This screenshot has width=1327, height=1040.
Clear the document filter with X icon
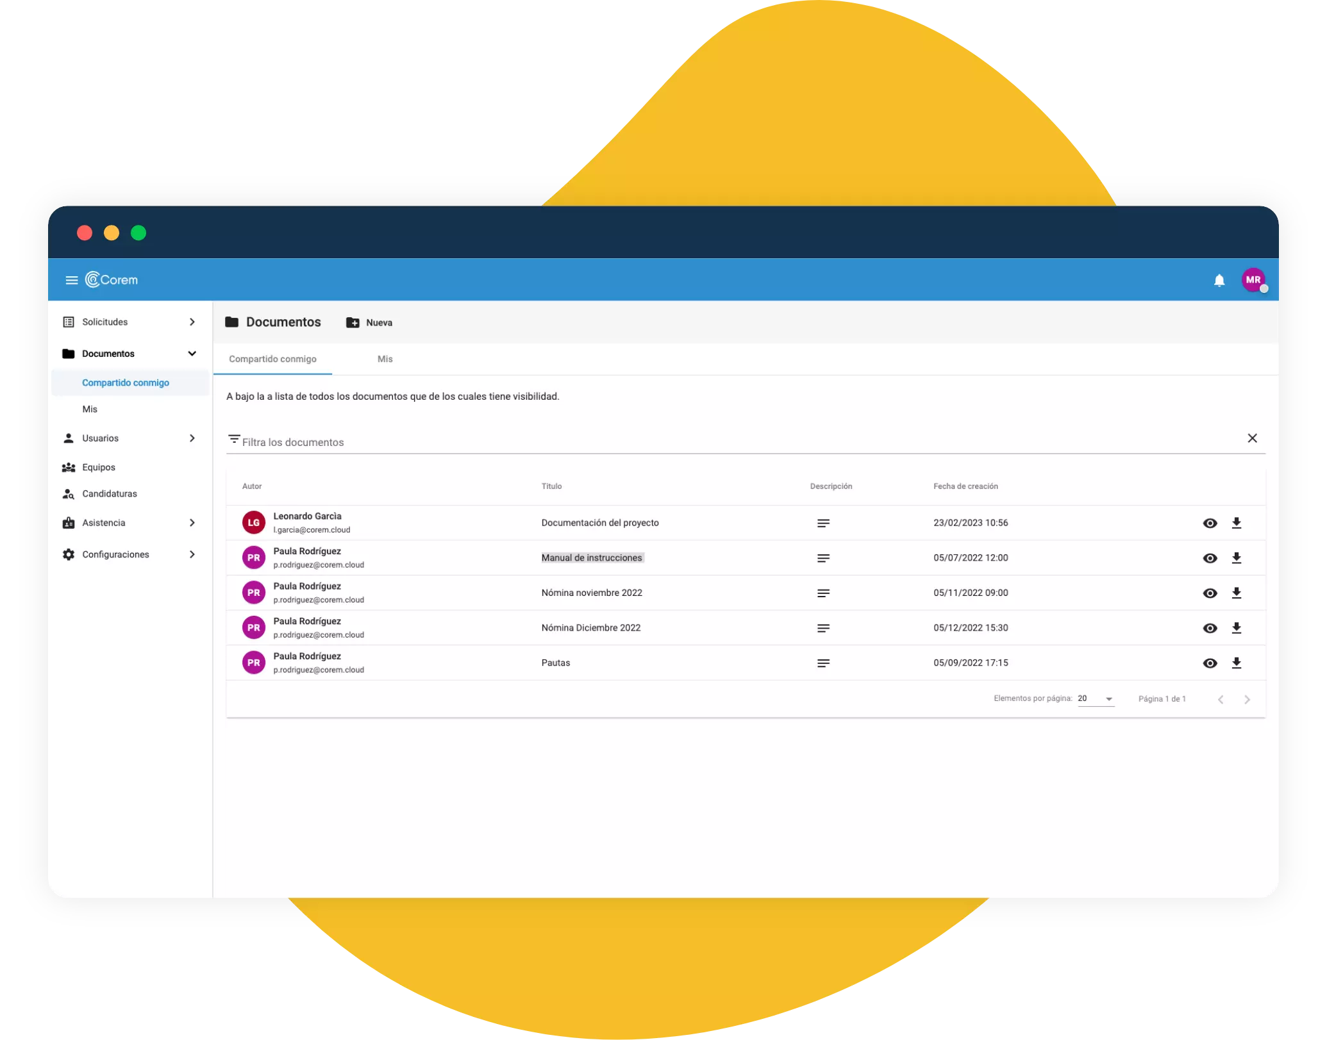pos(1253,438)
